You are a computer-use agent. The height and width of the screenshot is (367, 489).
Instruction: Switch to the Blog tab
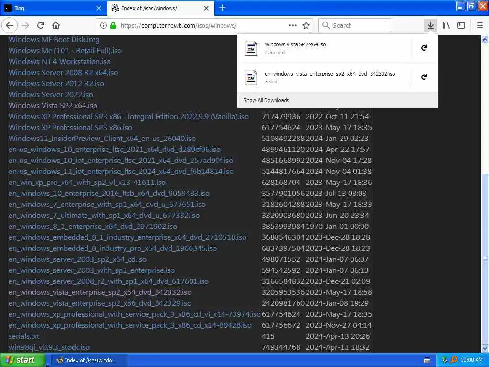pyautogui.click(x=53, y=8)
